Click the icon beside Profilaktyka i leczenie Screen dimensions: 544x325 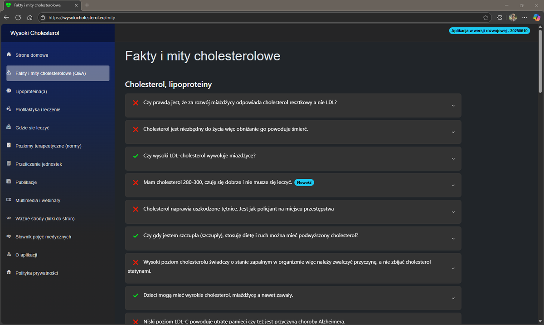pyautogui.click(x=9, y=109)
